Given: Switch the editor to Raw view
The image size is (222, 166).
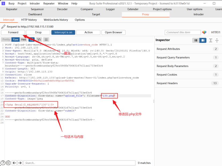Looking at the screenshot, I should click(16, 39).
